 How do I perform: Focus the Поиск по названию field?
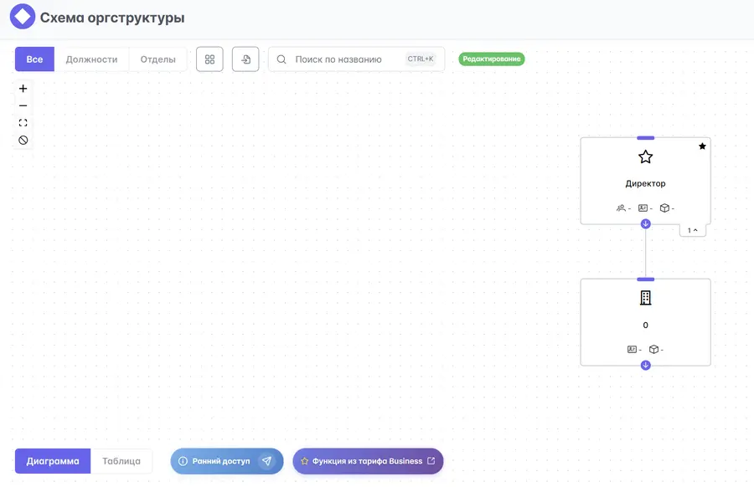click(356, 59)
